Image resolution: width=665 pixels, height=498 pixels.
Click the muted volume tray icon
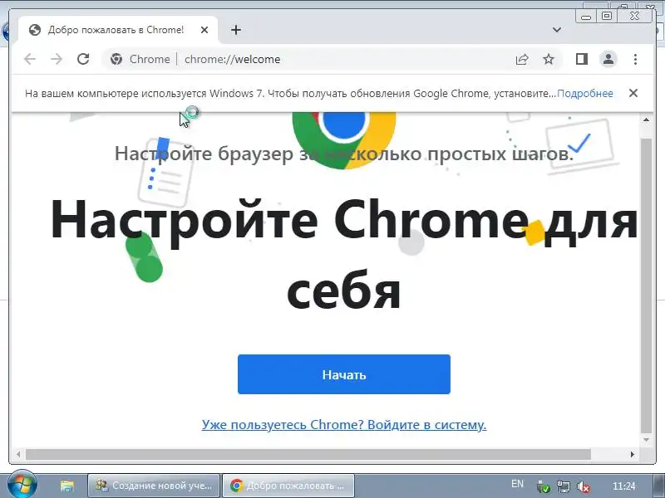584,486
